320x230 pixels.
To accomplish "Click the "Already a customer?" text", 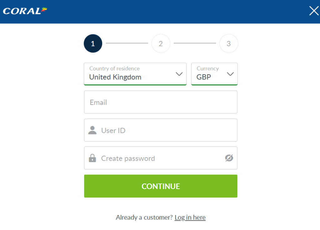I will click(144, 217).
